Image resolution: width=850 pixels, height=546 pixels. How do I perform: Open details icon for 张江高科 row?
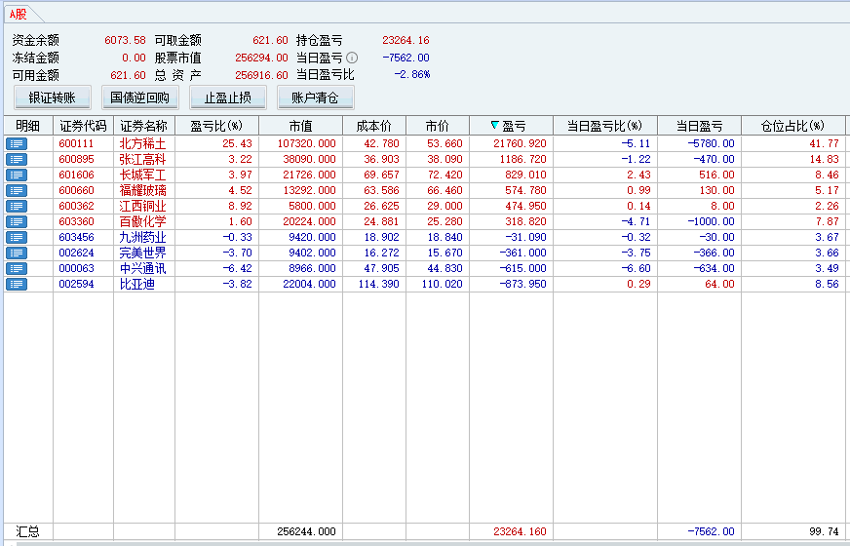pyautogui.click(x=17, y=159)
